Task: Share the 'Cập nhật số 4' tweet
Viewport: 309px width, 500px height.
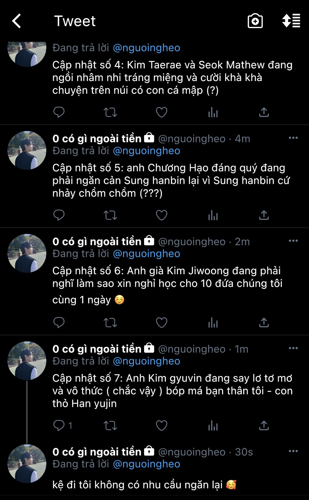Action: 264,112
